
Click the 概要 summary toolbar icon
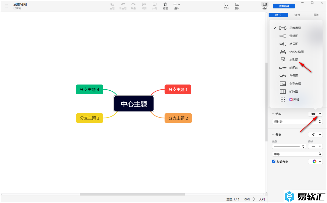click(x=144, y=6)
